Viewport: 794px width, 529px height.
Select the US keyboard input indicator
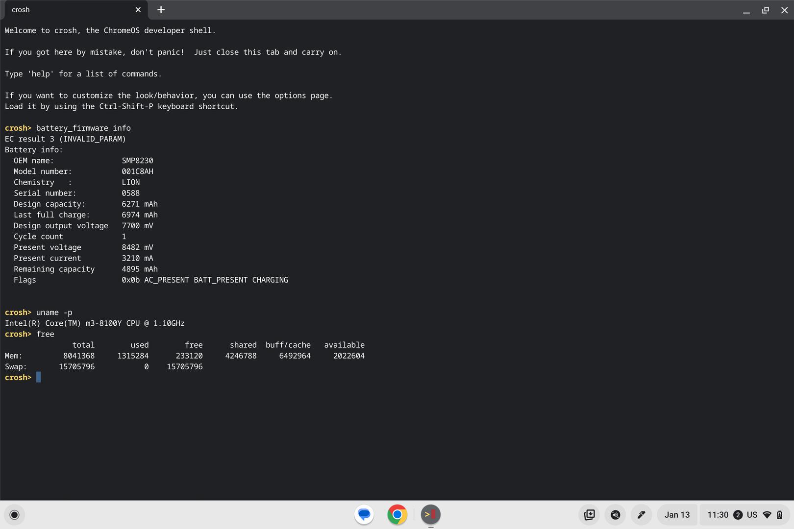pos(752,515)
